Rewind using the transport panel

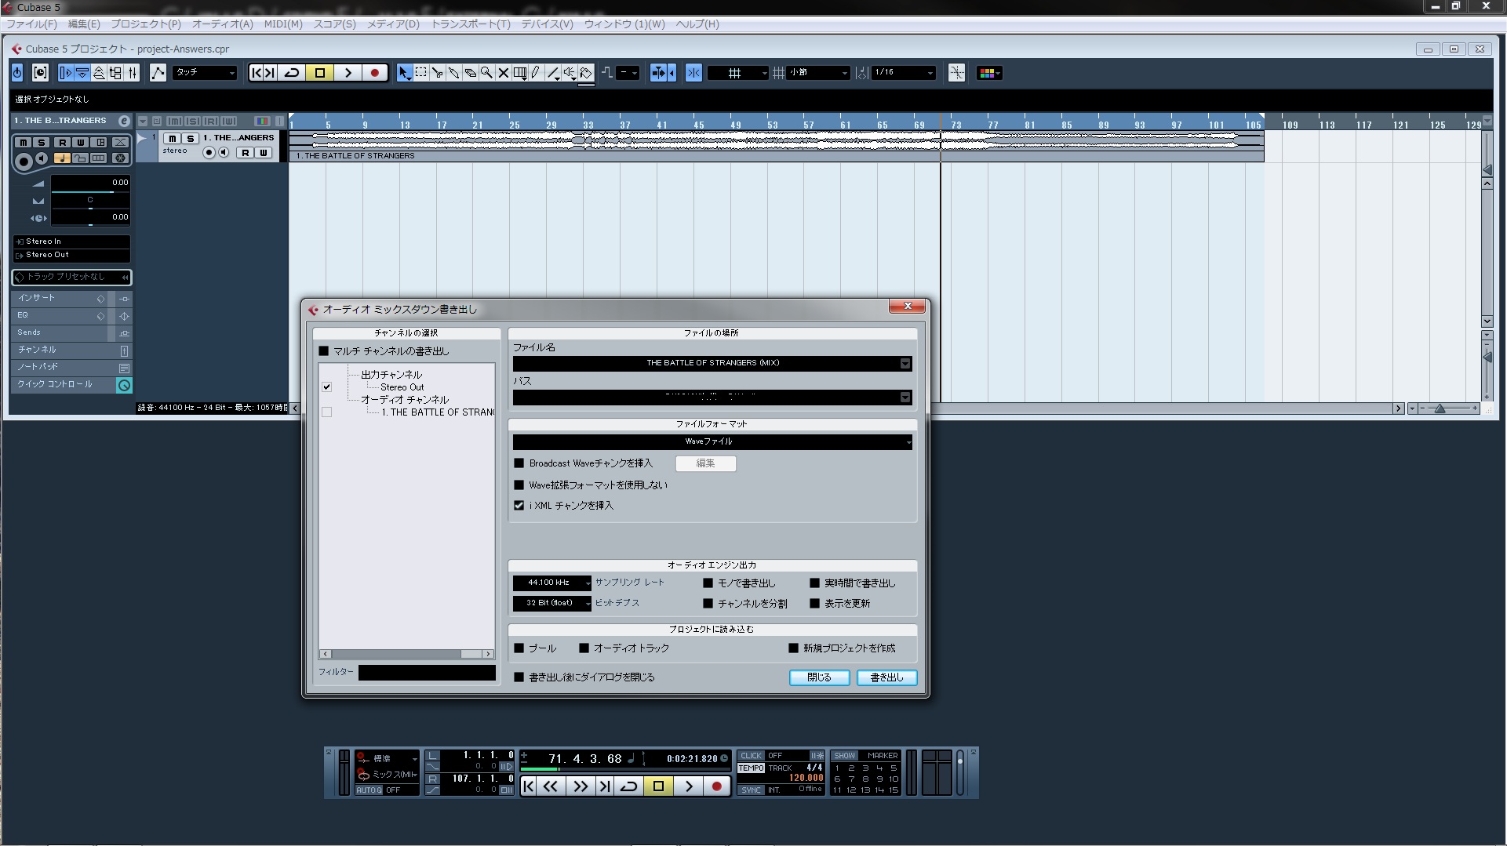(x=551, y=786)
